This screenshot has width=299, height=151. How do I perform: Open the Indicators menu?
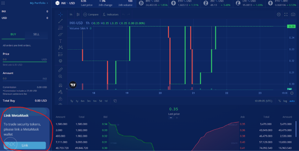click(111, 15)
